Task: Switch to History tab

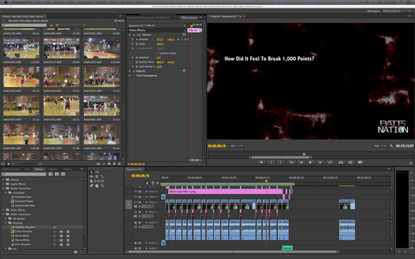Action: [68, 169]
